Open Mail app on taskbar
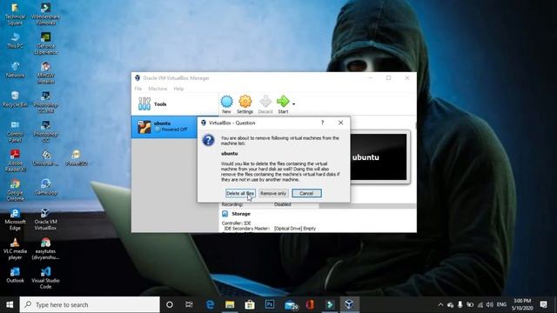Viewport: 557px width, 313px height. click(291, 304)
